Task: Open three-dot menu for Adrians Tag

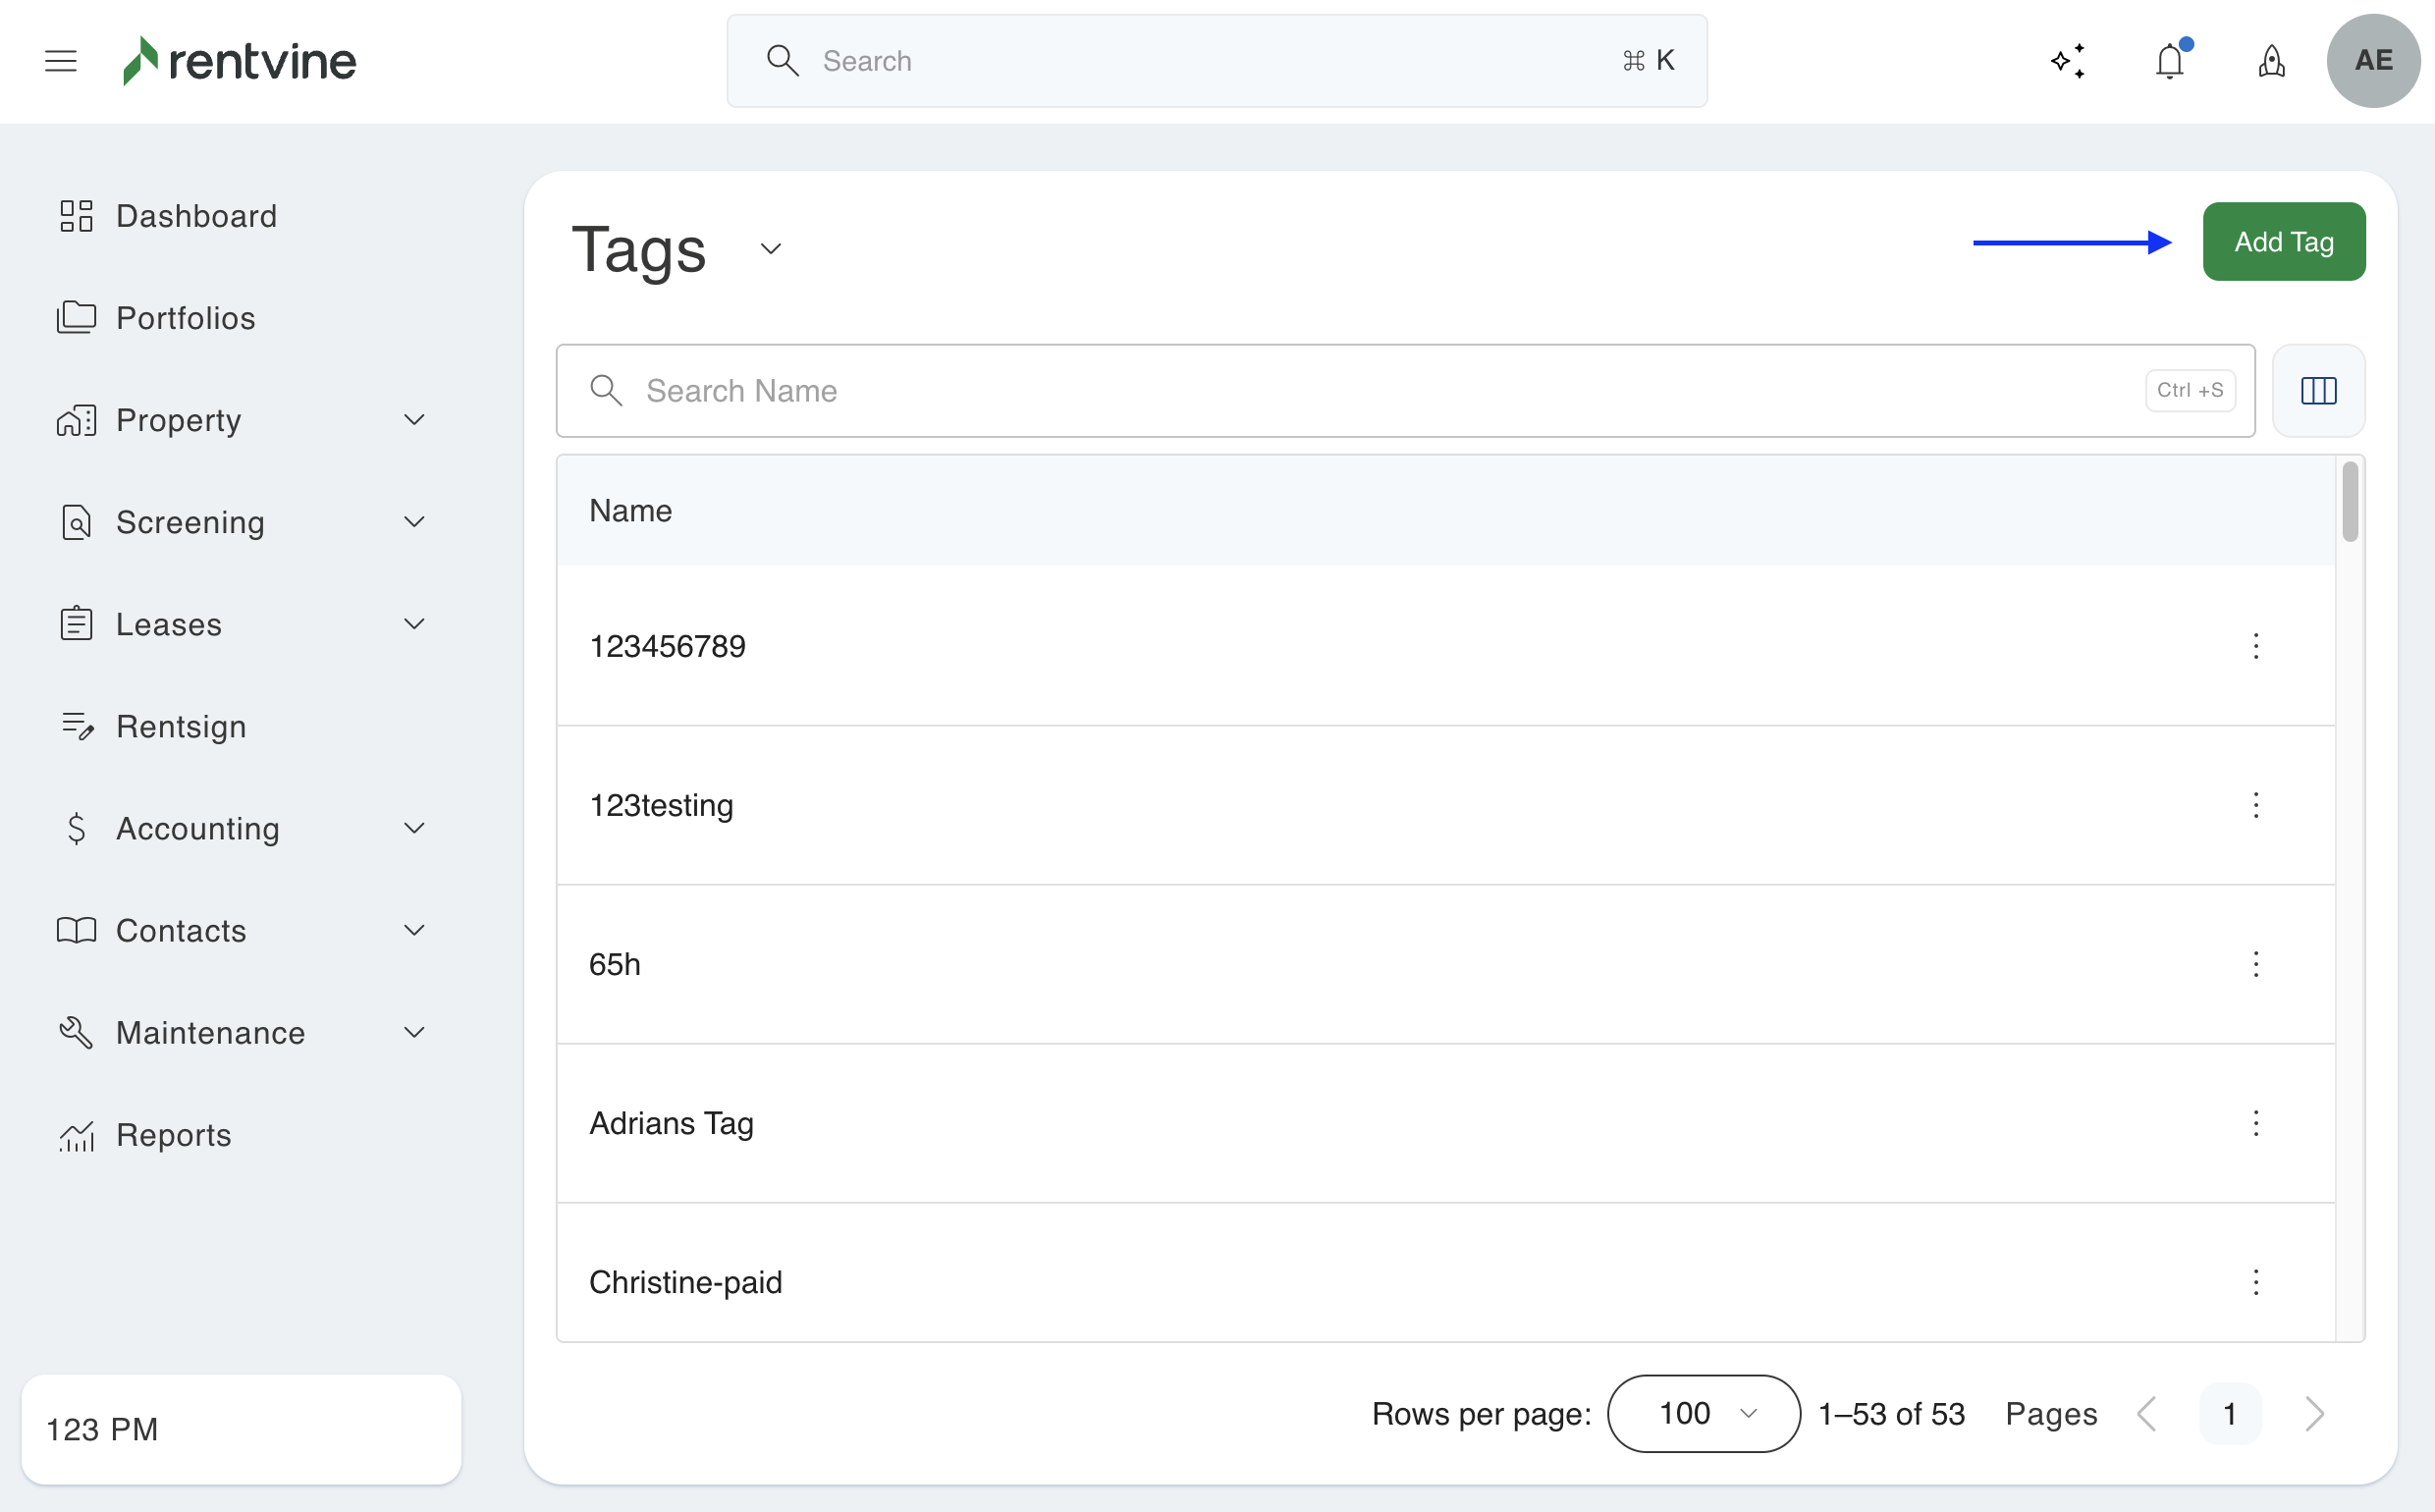Action: pyautogui.click(x=2255, y=1123)
